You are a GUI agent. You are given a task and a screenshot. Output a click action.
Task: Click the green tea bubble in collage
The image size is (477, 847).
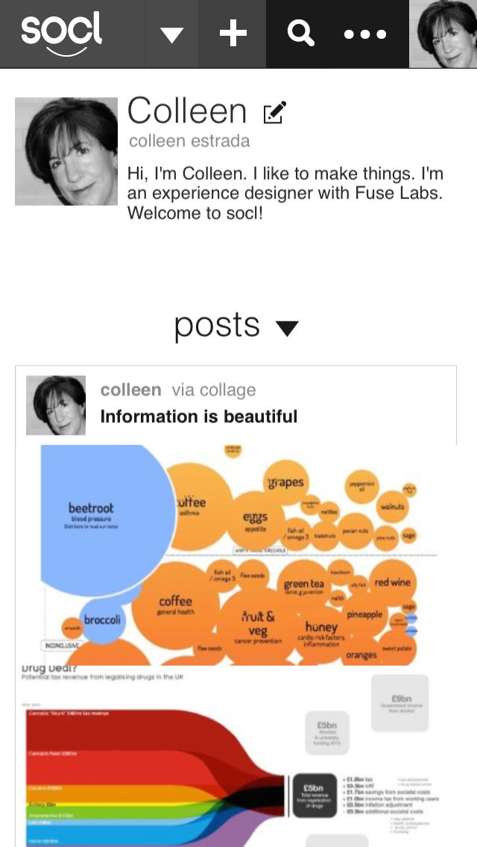pos(303,585)
